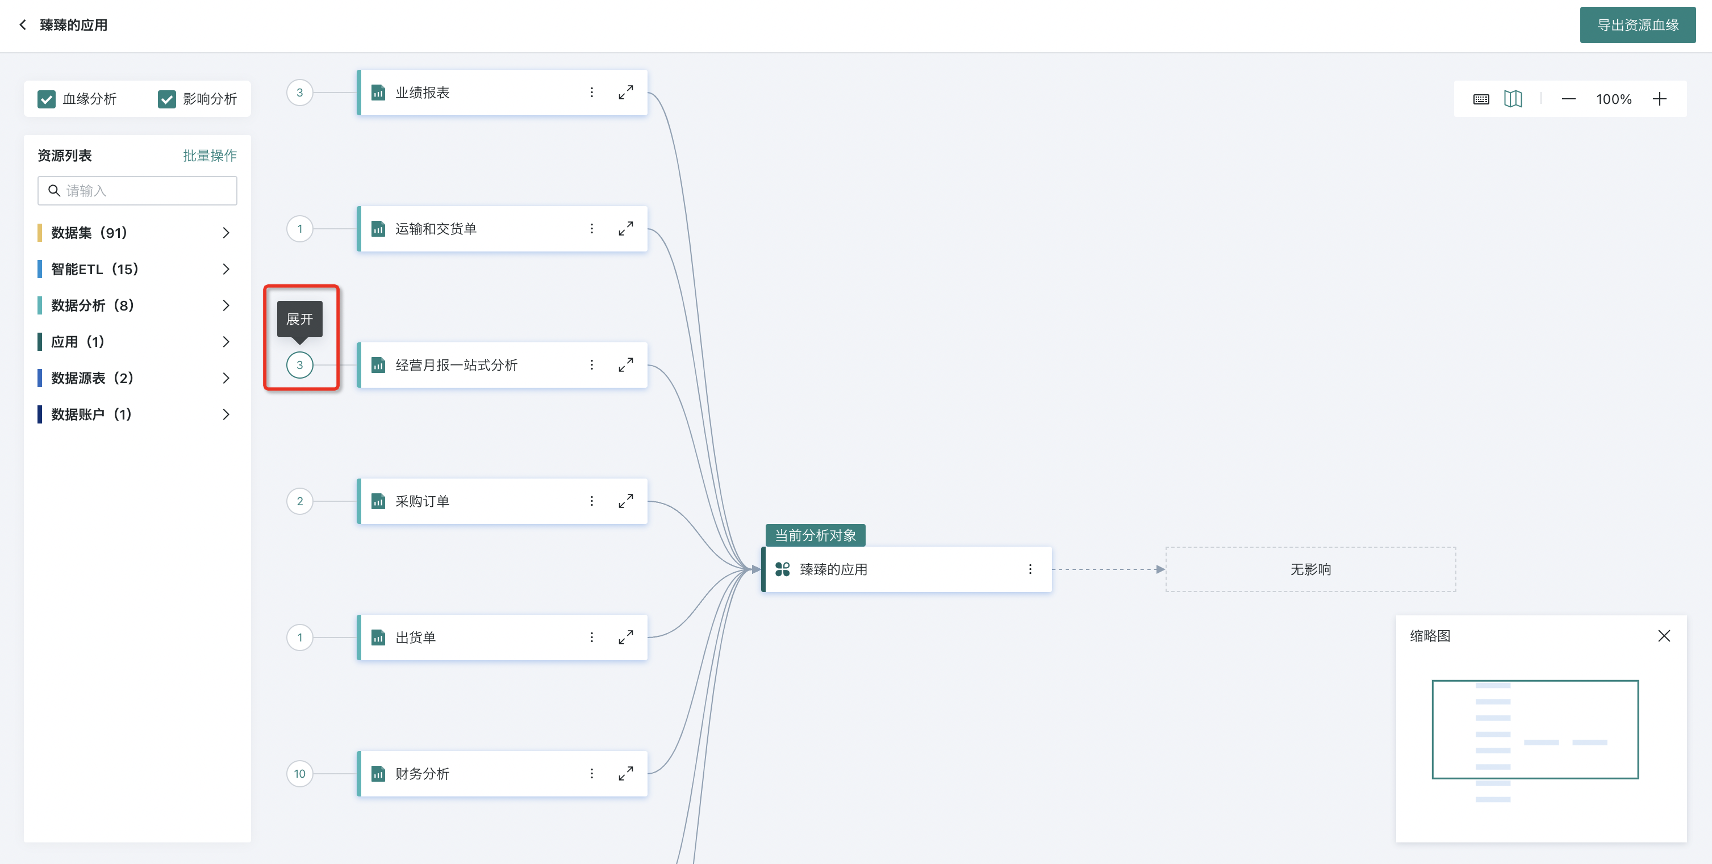Expand the 数据源表 (2) list

137,378
